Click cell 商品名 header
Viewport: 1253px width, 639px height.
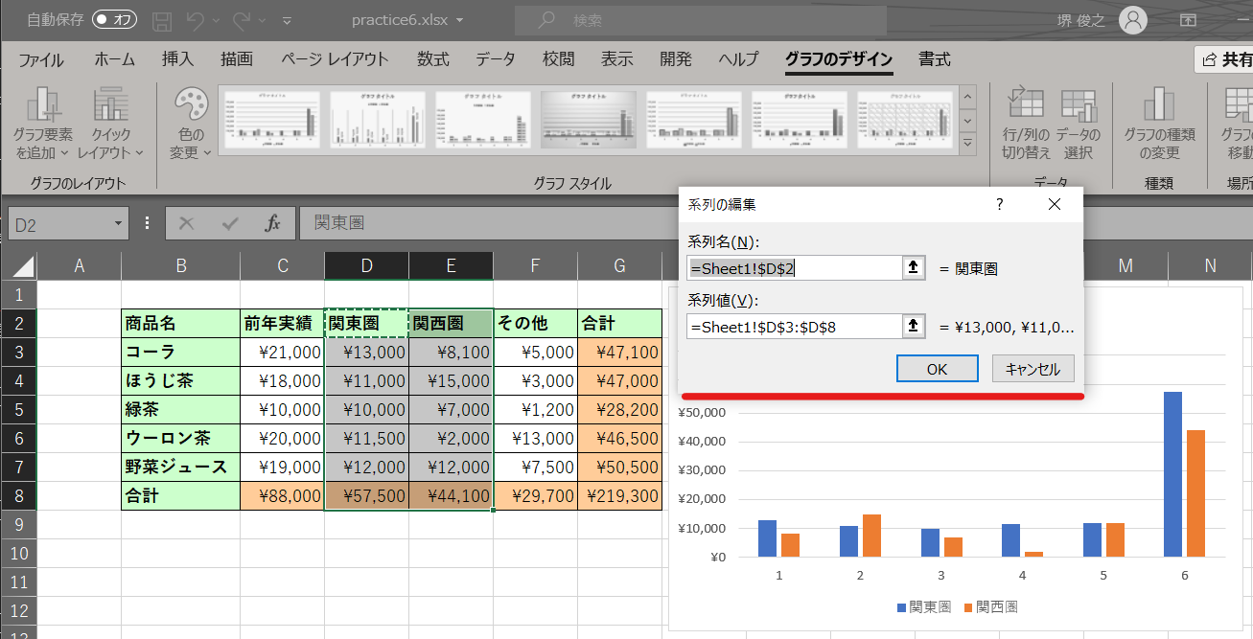[x=180, y=323]
